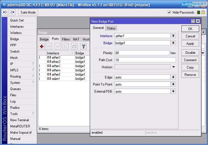
Task: Click the Redo arrow icon
Action: point(12,12)
